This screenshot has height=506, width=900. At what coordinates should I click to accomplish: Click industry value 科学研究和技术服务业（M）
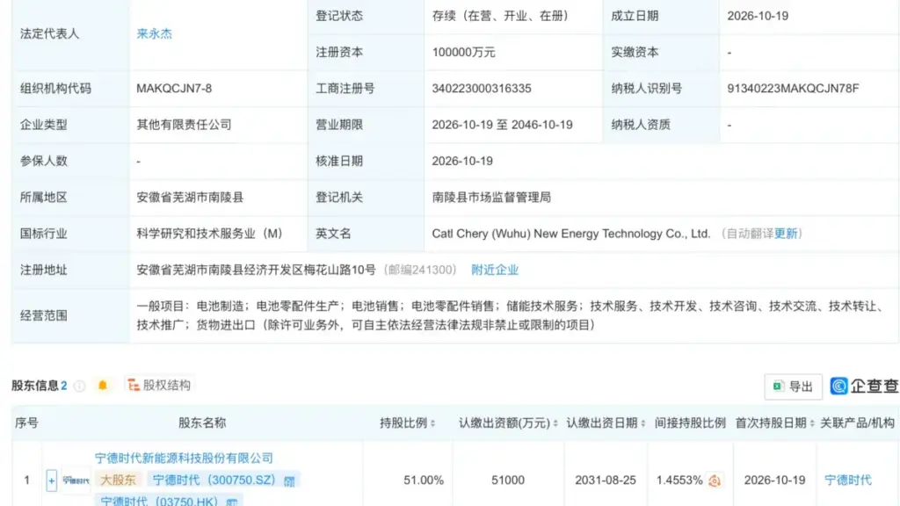[x=209, y=234]
